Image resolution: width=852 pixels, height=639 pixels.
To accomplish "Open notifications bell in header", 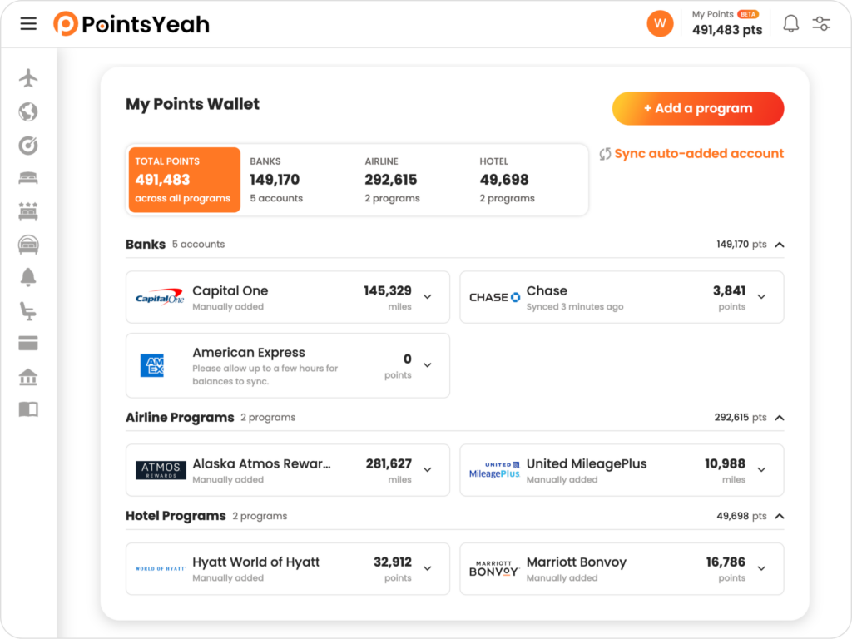I will tap(790, 23).
